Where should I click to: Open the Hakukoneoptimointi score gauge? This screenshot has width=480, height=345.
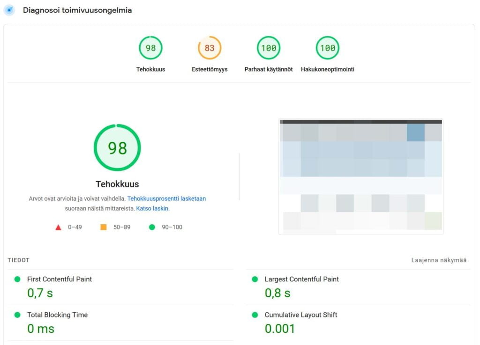point(328,48)
